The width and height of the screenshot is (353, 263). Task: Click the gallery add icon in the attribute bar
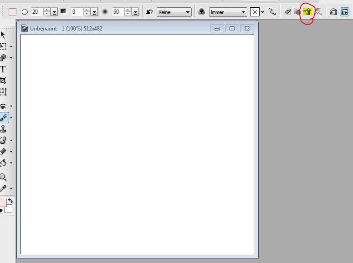333,12
